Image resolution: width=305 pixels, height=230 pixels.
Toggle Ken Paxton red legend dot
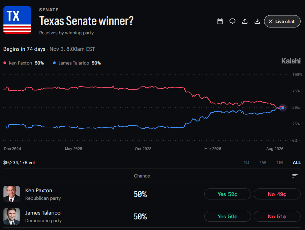(5, 63)
